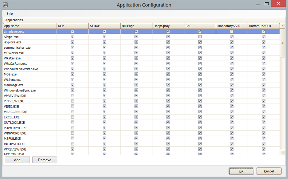Disable MandatoryASLR for WksCalRem.exe

point(232,63)
